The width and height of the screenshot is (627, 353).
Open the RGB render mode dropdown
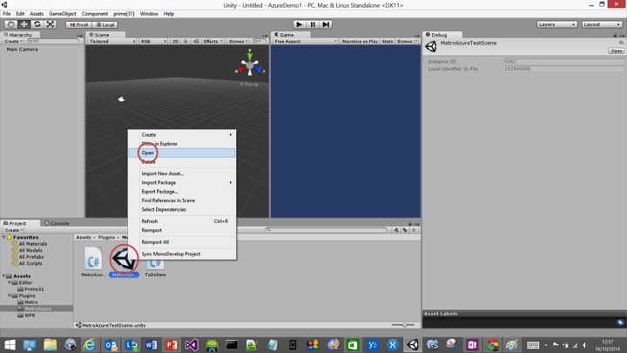[153, 41]
